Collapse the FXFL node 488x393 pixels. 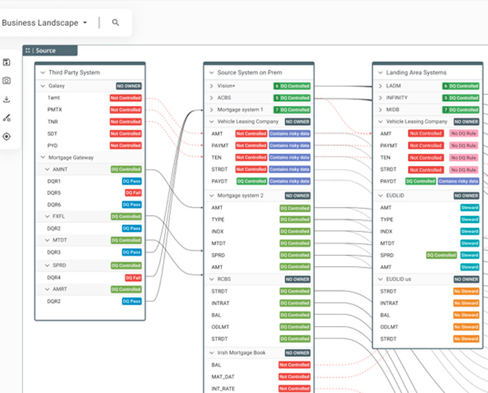47,216
